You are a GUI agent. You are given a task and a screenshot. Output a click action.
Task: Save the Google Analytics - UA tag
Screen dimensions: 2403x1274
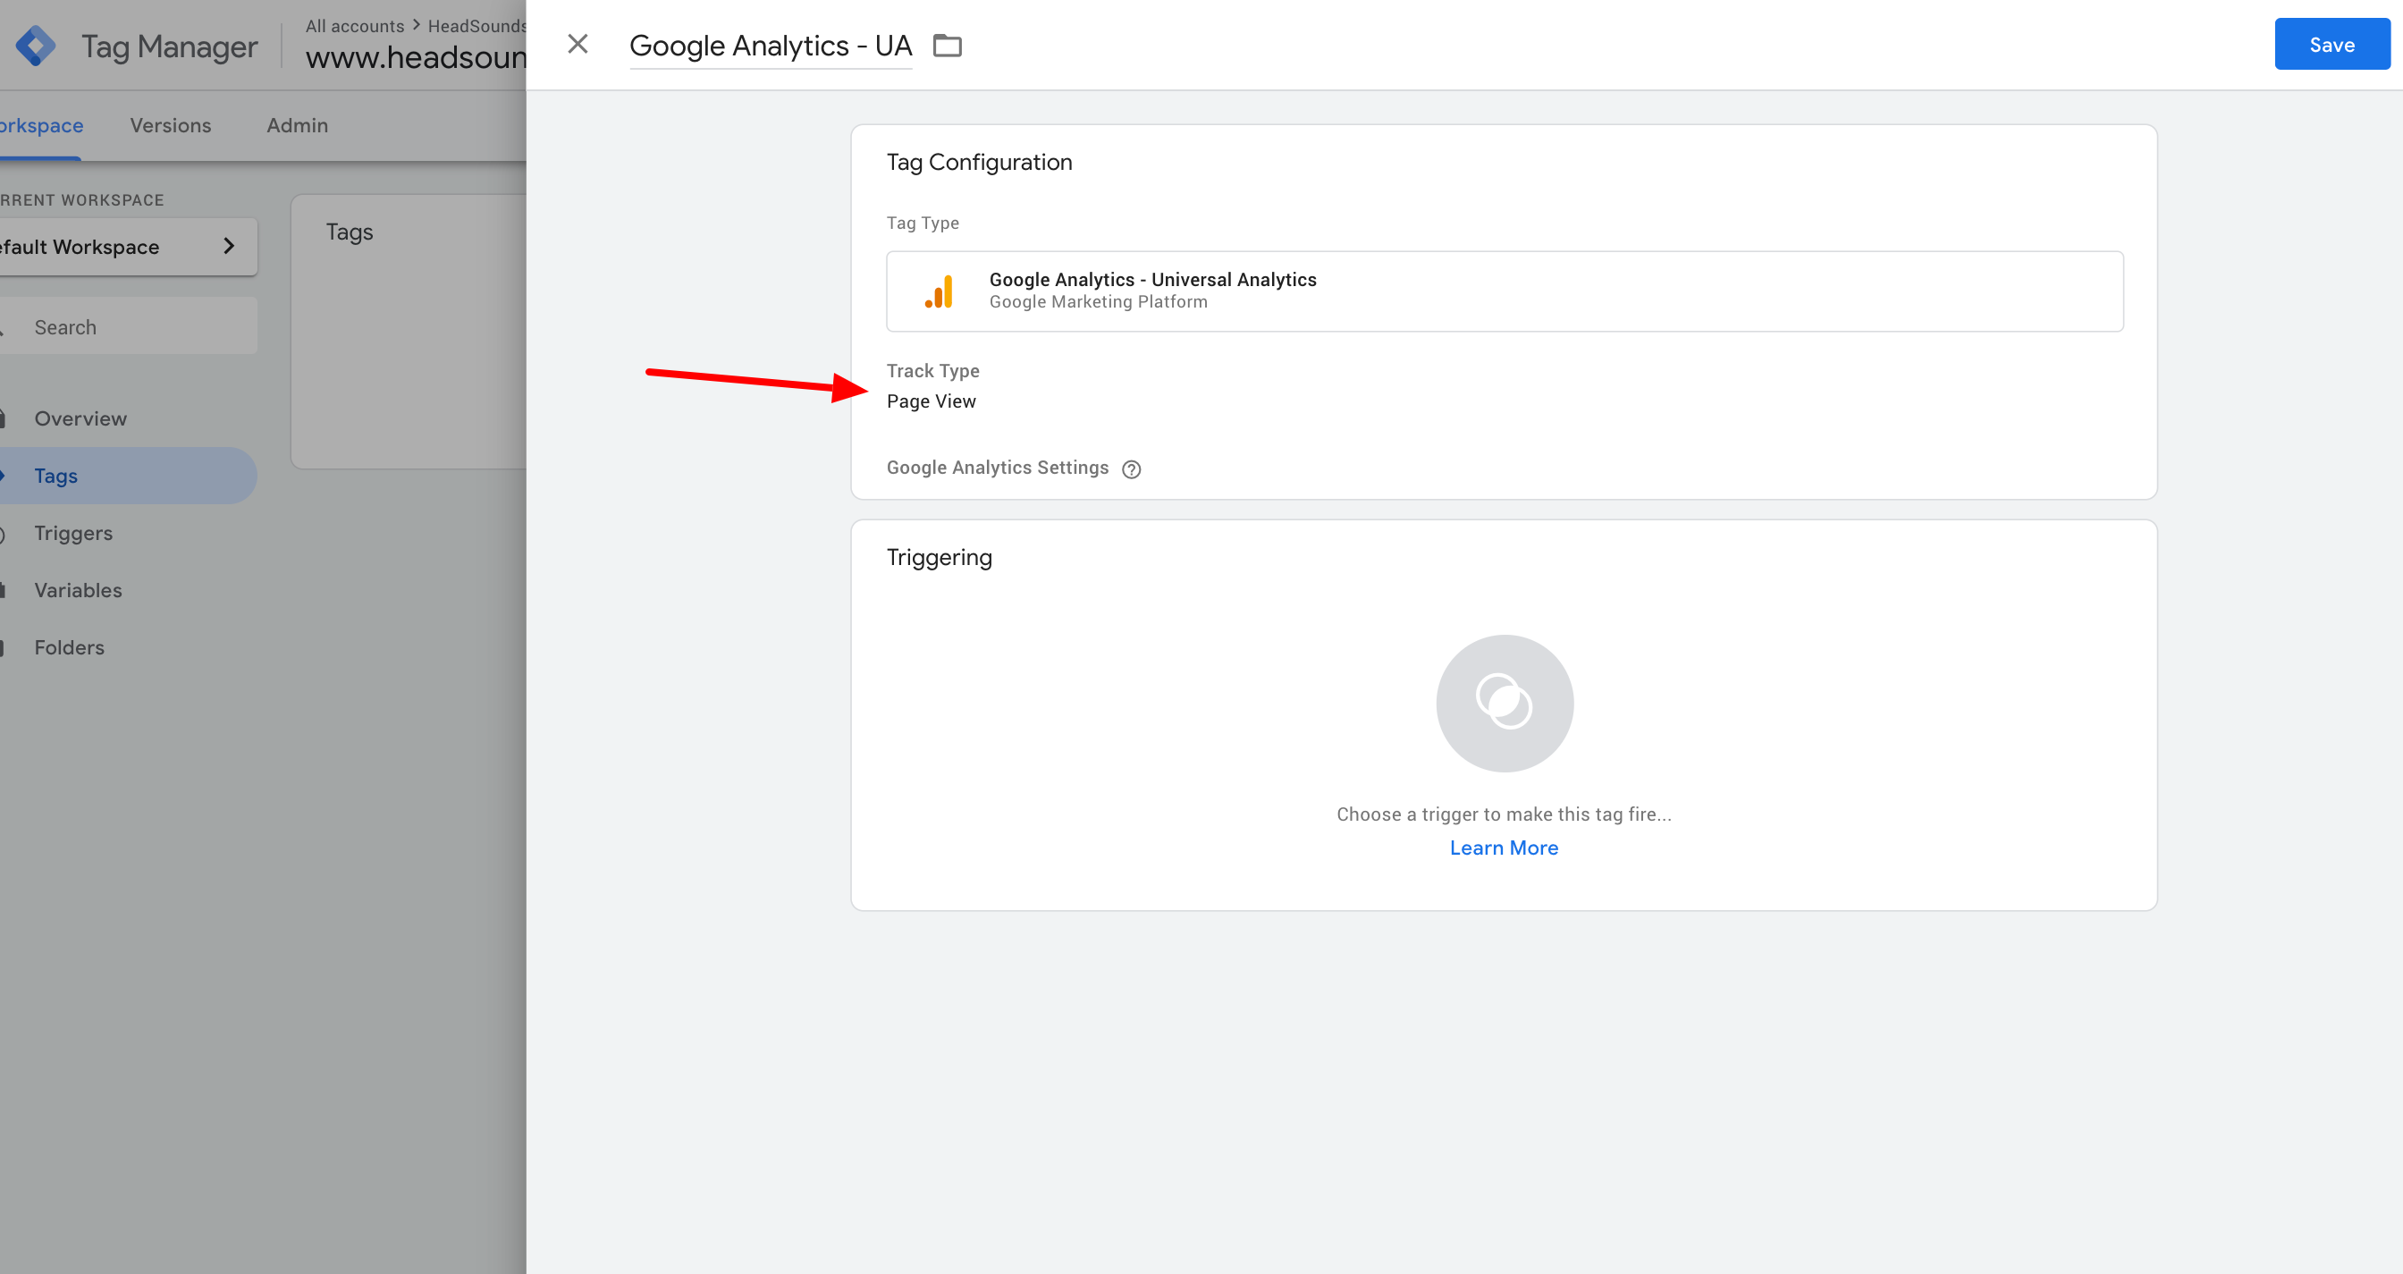2331,44
